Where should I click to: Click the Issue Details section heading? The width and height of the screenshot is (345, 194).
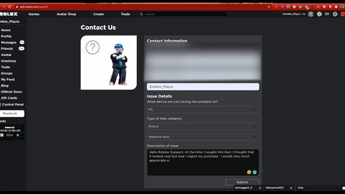click(x=160, y=96)
